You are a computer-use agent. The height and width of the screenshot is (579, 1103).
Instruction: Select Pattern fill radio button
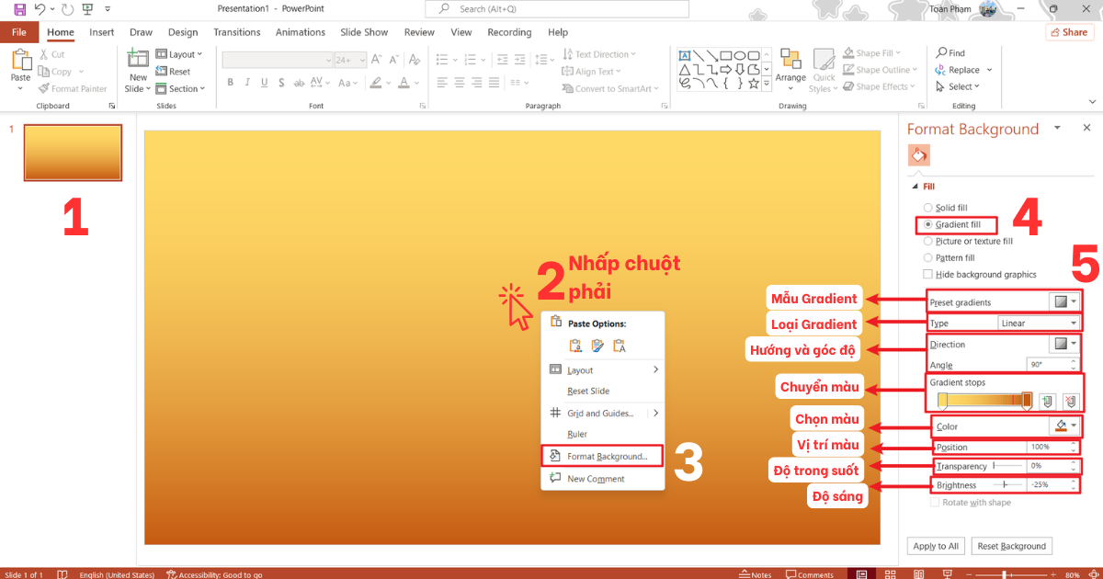[x=927, y=257]
